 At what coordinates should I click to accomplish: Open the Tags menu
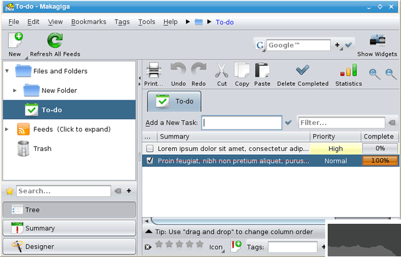pos(122,22)
